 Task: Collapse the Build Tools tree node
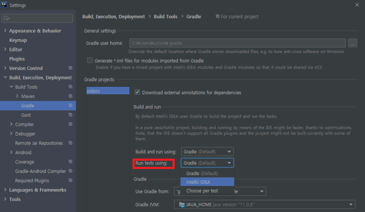point(11,86)
